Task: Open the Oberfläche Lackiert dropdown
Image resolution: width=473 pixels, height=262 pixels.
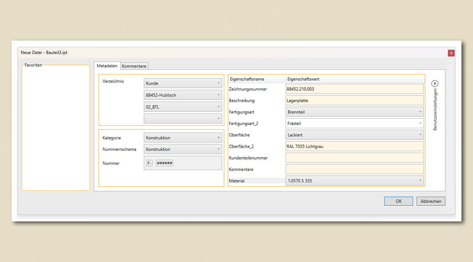Action: click(354, 135)
